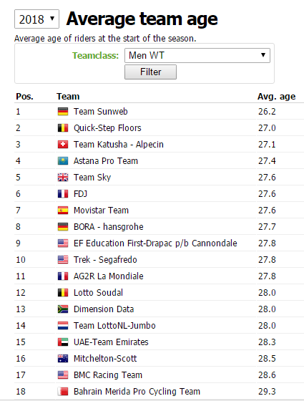This screenshot has width=304, height=401.
Task: Open the BORA - hansgrohe team page
Action: pyautogui.click(x=109, y=227)
